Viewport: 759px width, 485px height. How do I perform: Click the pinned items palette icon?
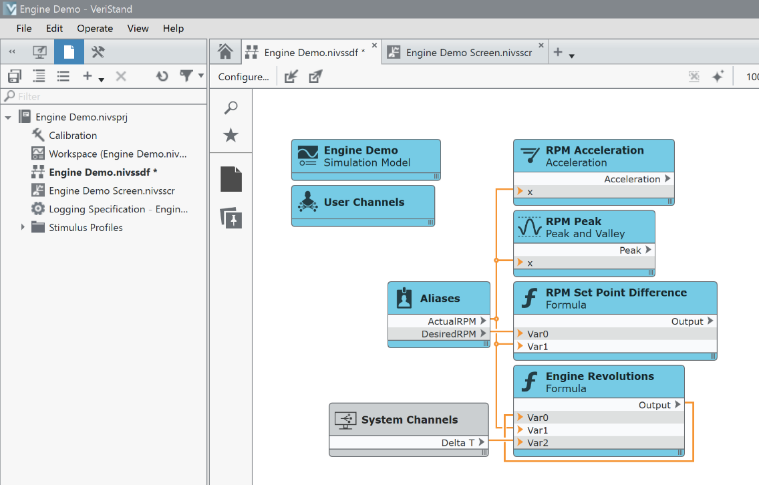click(231, 218)
